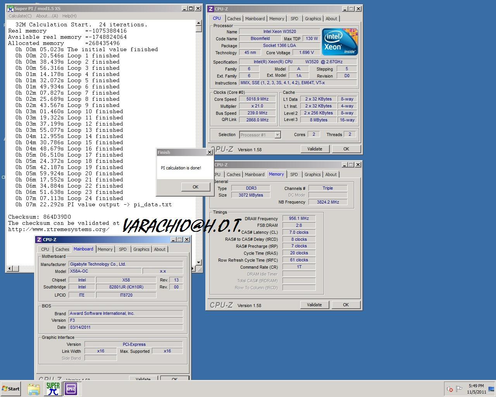The height and width of the screenshot is (397, 496).
Task: Click Validate in Memory CPU-Z window
Action: [x=314, y=305]
